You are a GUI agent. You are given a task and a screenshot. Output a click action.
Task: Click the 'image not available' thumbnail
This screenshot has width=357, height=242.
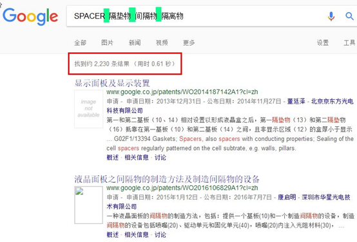point(88,109)
